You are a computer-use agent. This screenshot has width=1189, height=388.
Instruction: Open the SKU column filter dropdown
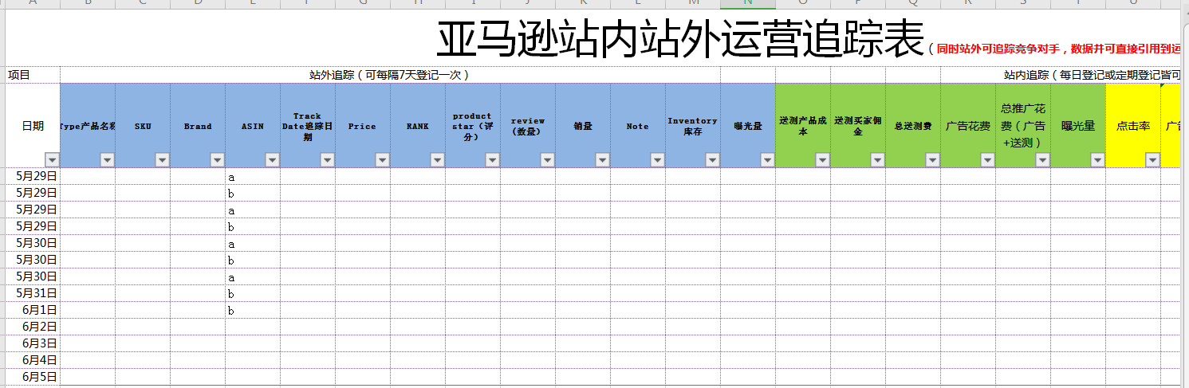[x=162, y=159]
